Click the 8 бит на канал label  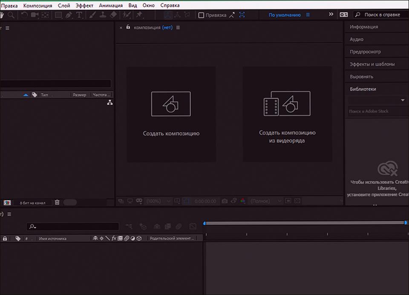click(33, 203)
